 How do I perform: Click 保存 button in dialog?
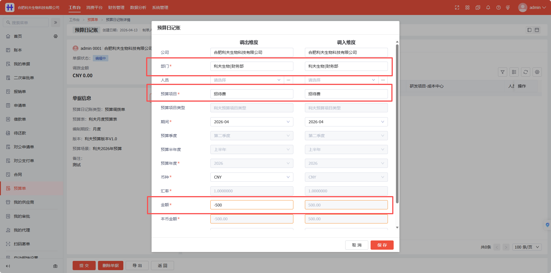tap(382, 245)
